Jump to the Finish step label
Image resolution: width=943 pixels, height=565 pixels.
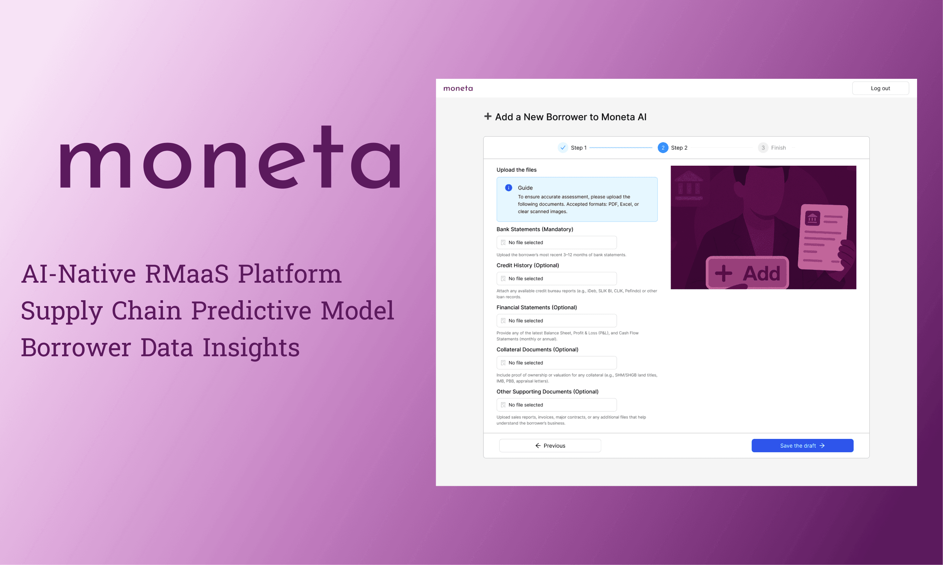[x=778, y=148]
